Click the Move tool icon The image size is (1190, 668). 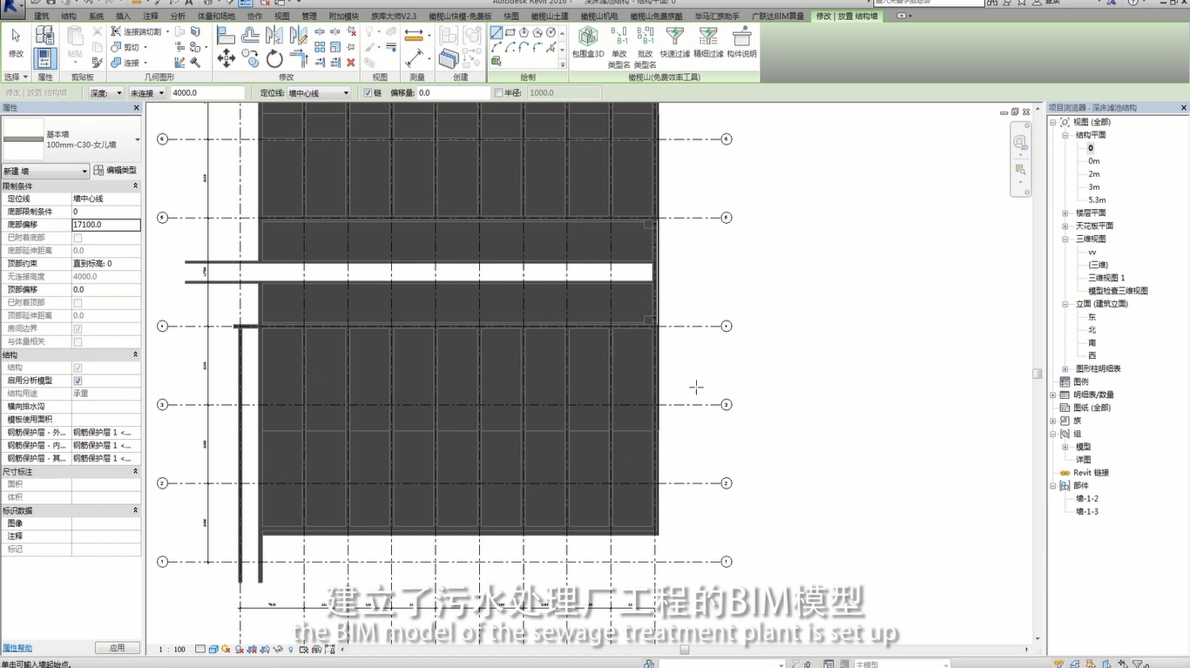[226, 58]
